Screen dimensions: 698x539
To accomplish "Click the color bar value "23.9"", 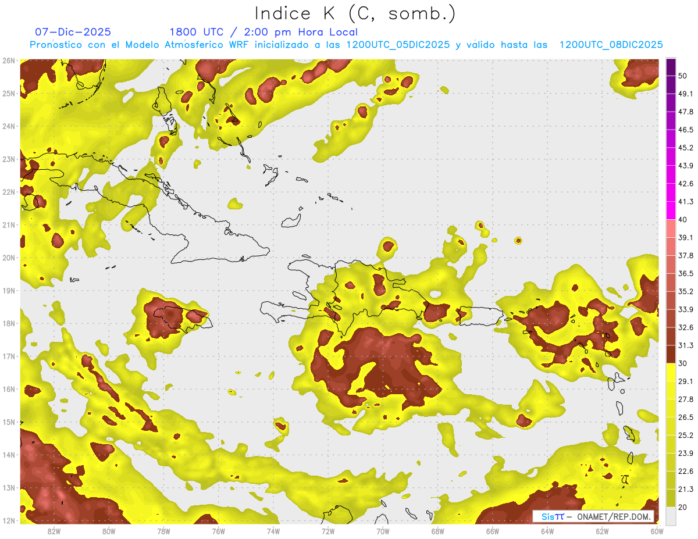I will pos(686,454).
